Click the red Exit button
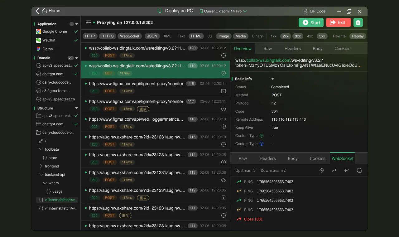The image size is (399, 237). (339, 22)
